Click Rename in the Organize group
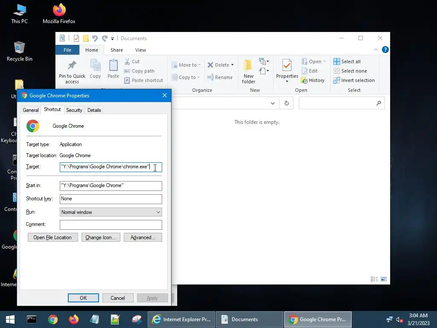 coord(220,77)
